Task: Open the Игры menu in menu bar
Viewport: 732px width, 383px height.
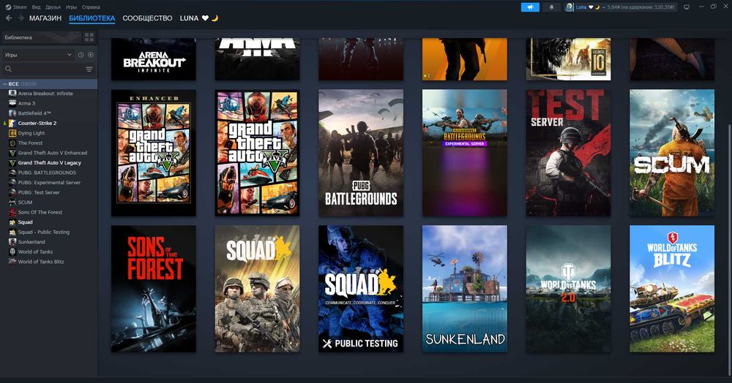Action: 71,7
